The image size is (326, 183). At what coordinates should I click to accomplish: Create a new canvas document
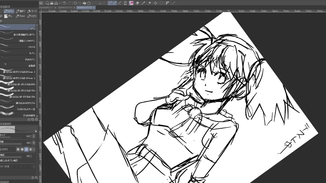click(x=47, y=3)
